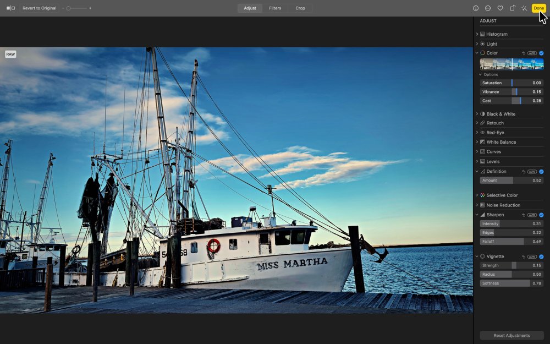Toggle AUTO for the Vignette section
Screen dimensions: 550x344
(x=532, y=256)
